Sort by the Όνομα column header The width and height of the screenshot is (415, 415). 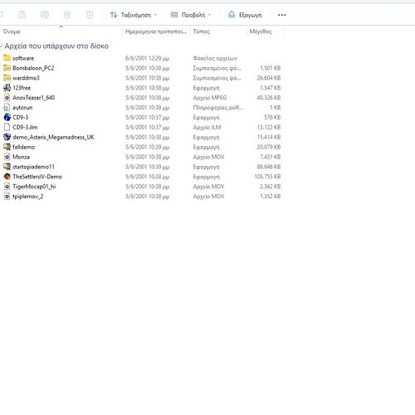(x=12, y=32)
